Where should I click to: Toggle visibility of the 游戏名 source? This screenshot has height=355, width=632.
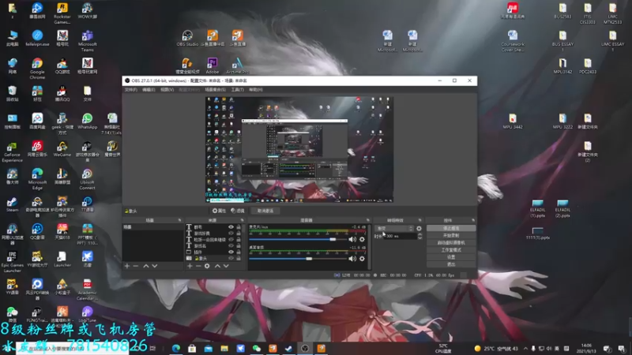(231, 245)
